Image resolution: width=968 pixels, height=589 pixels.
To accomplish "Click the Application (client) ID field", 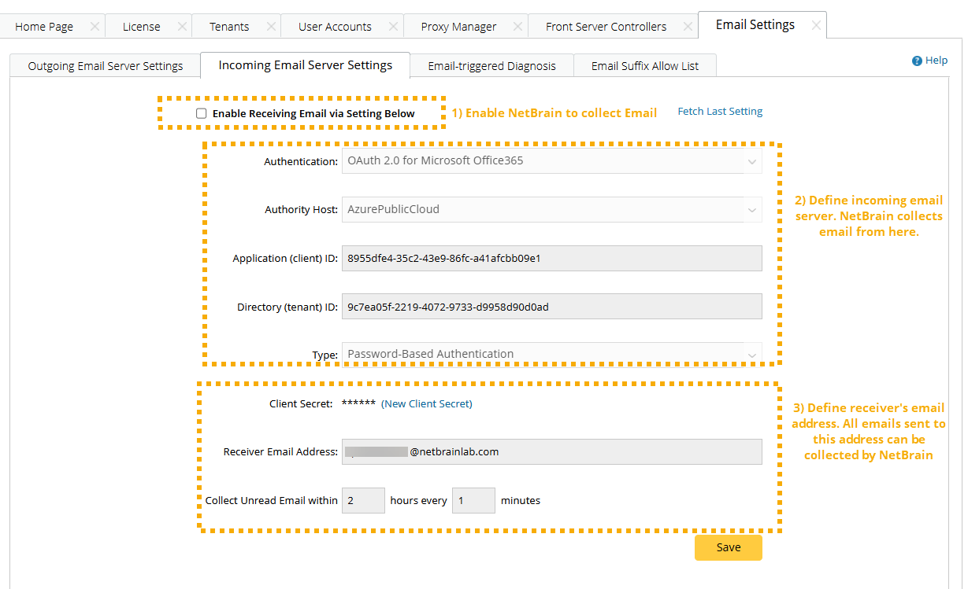I will tap(551, 258).
